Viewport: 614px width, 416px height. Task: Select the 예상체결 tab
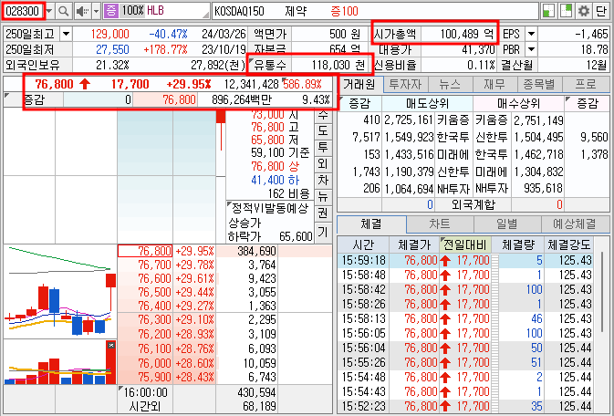pyautogui.click(x=575, y=224)
